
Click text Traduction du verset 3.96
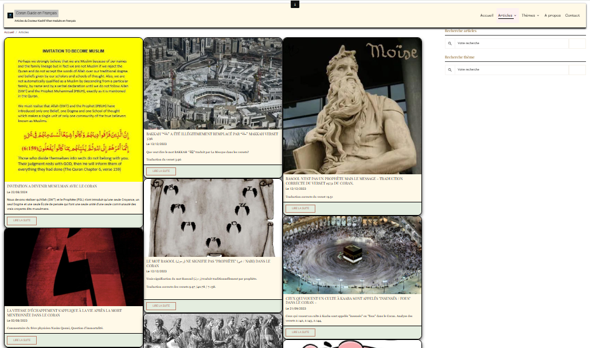[163, 159]
